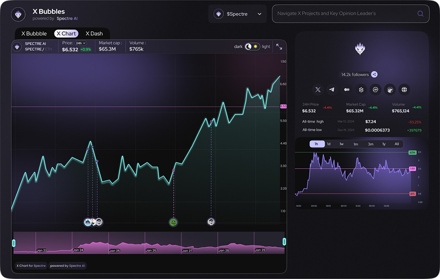This screenshot has width=440, height=279.
Task: Open the CoinMarketCap link icon
Action: pos(375,90)
